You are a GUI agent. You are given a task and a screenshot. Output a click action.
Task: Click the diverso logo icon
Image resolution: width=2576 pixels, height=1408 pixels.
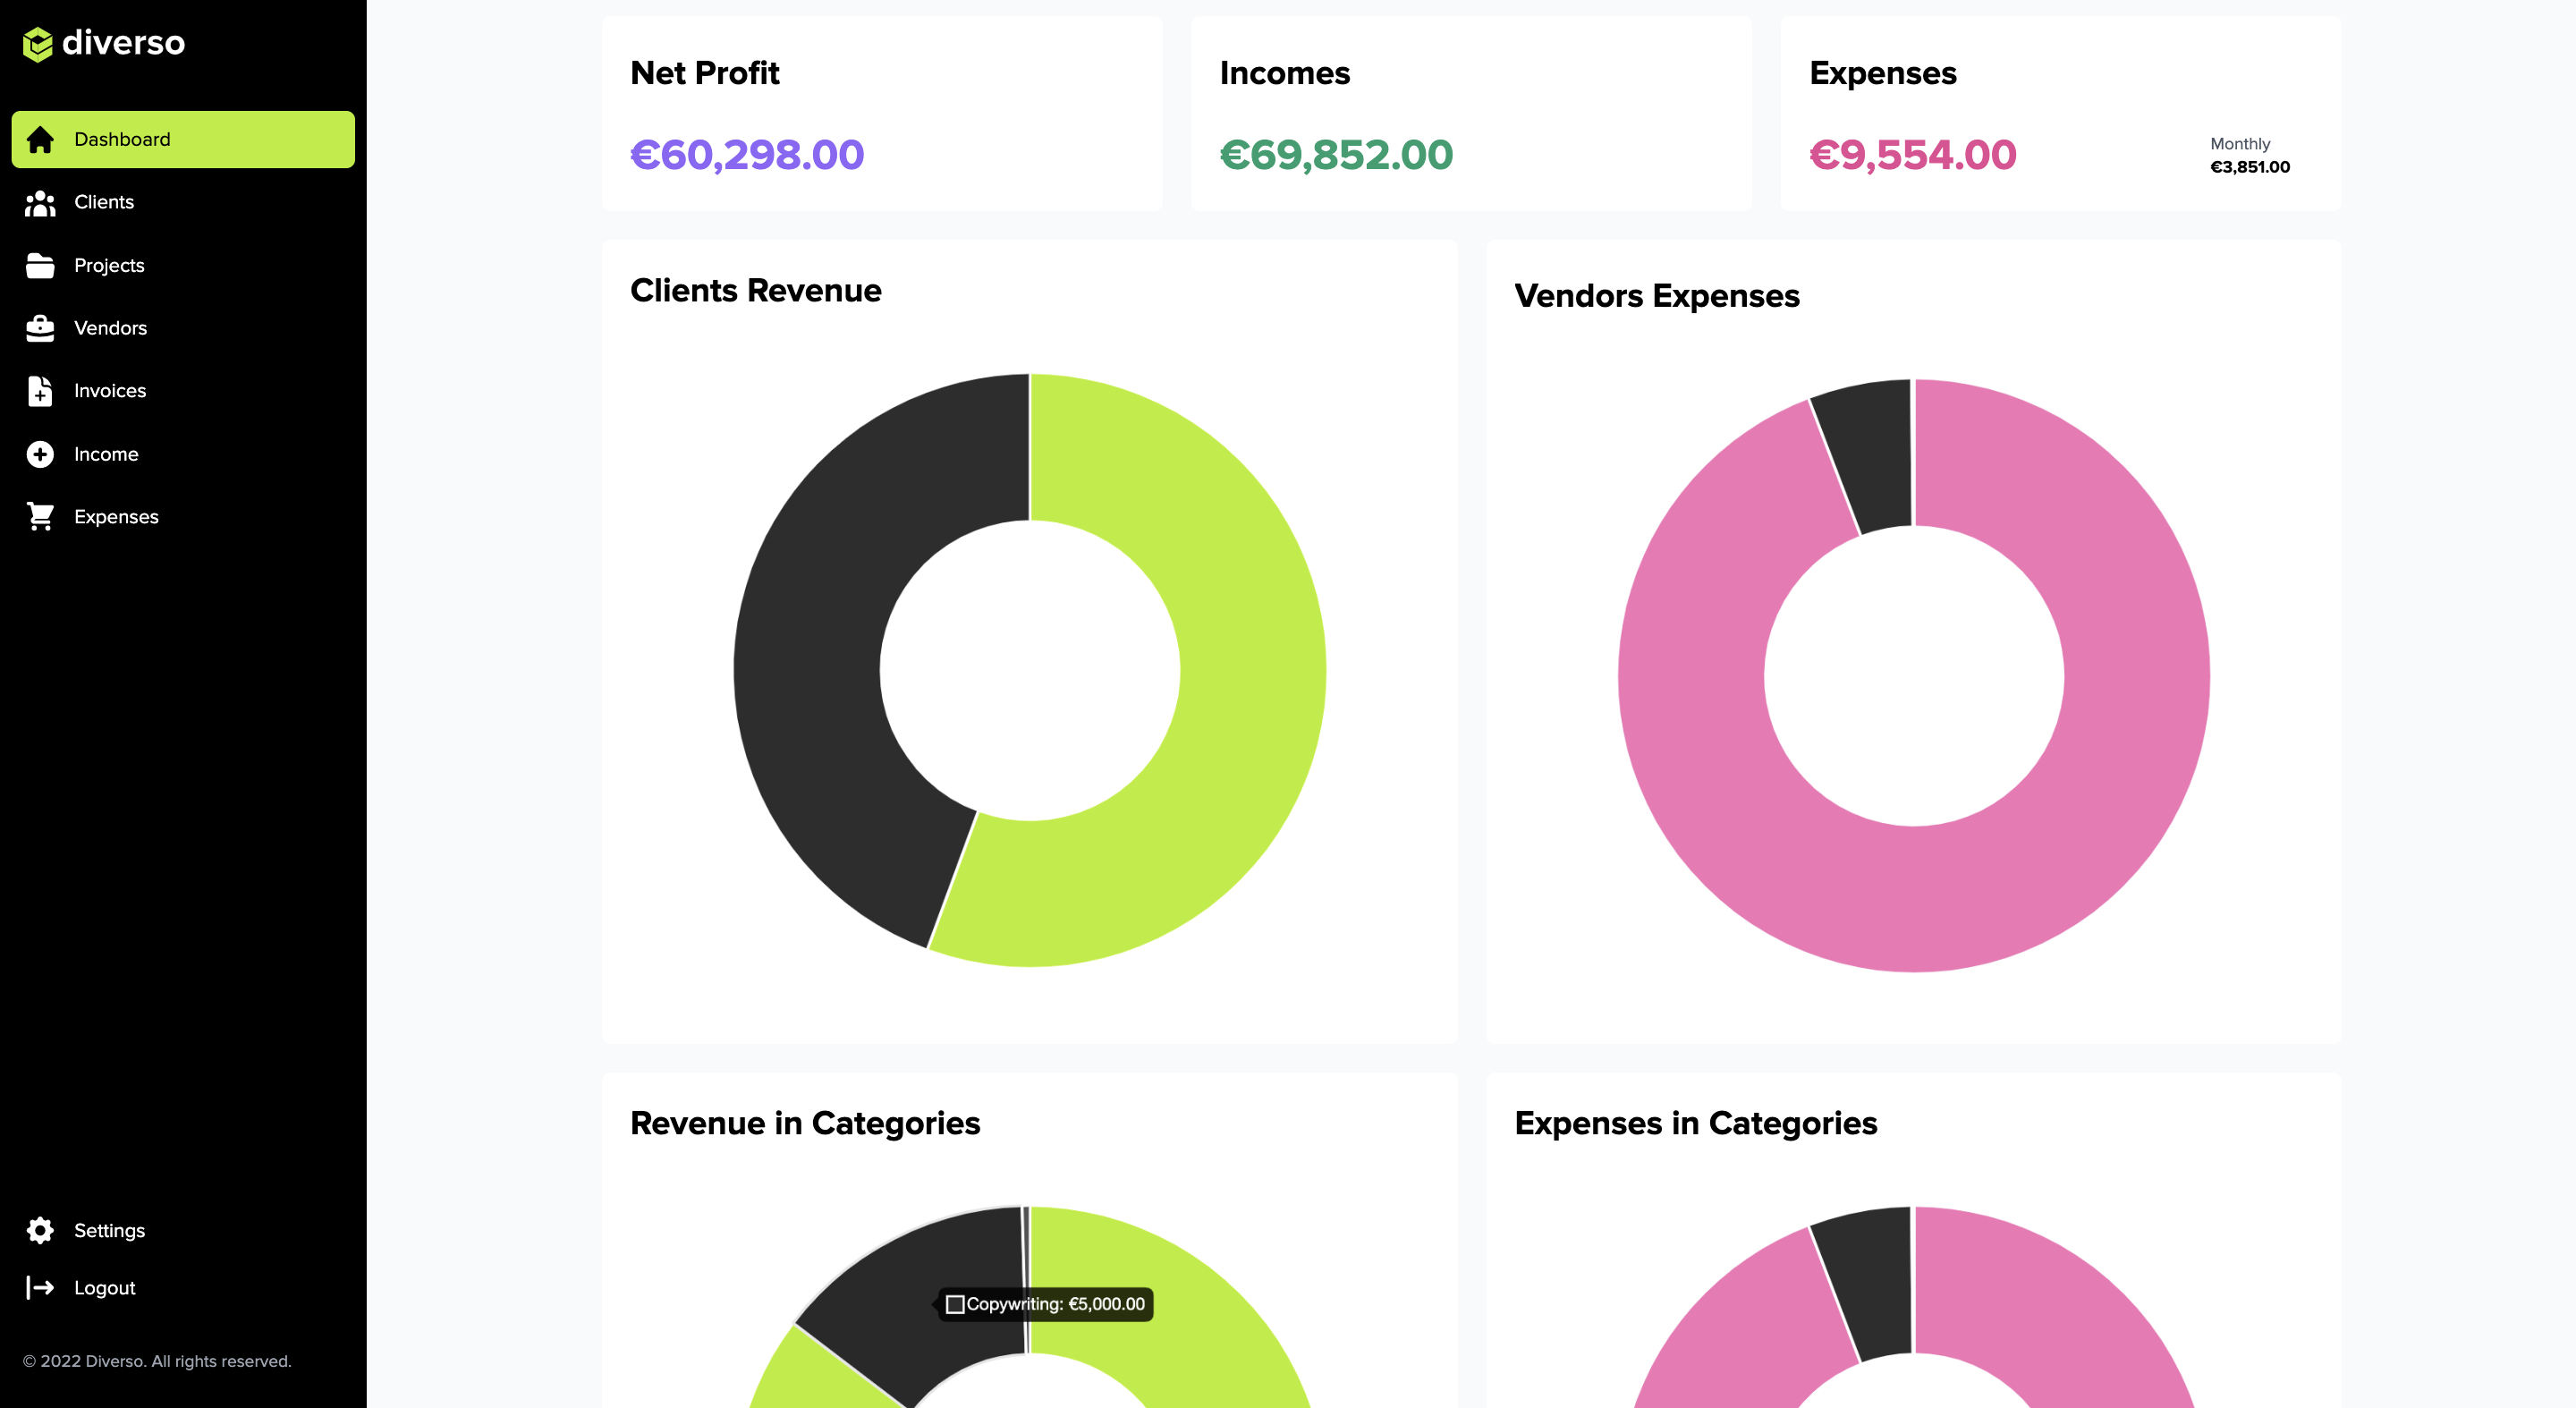tap(37, 43)
